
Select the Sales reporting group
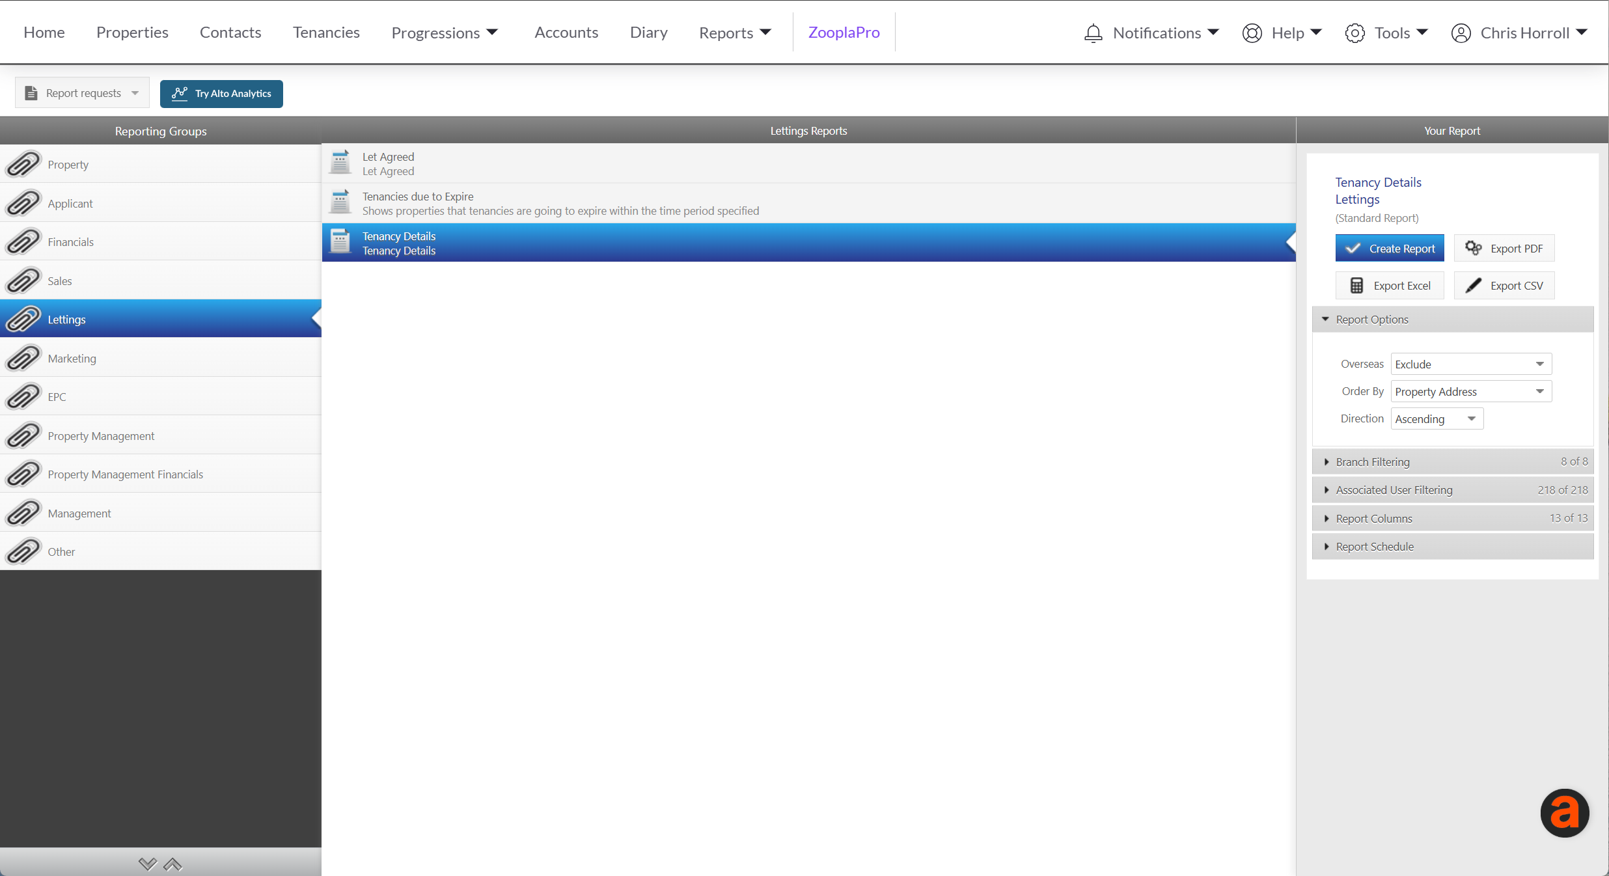161,281
